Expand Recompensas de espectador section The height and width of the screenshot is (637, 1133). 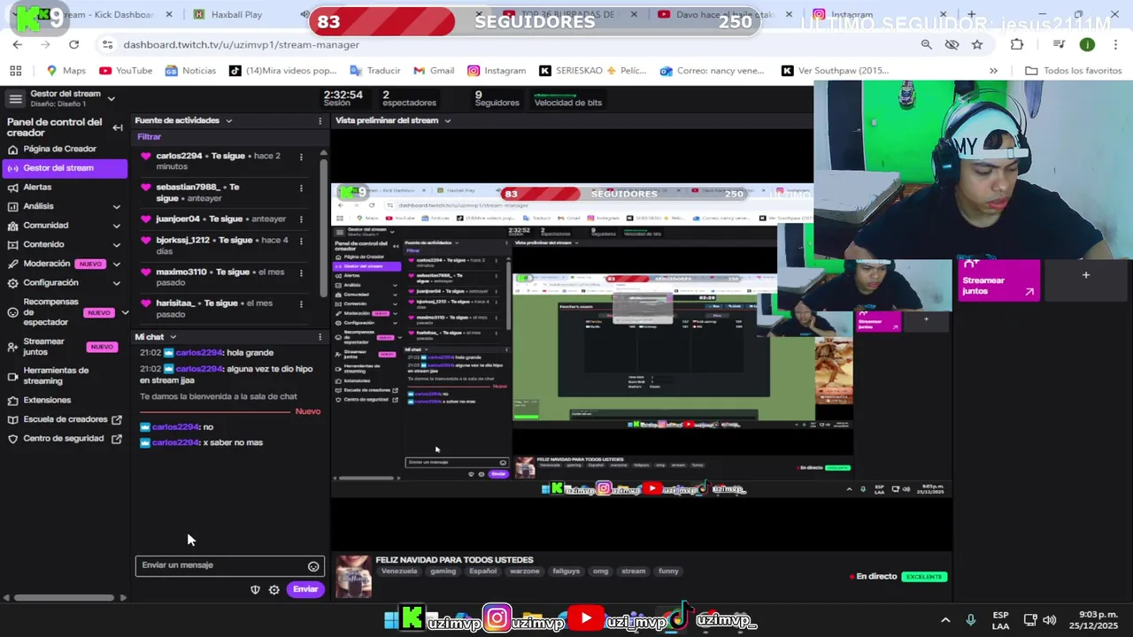(x=125, y=312)
